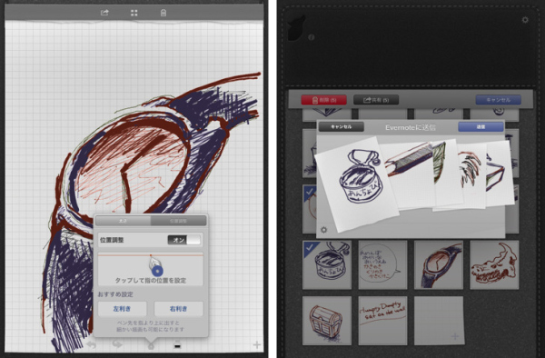Click the blue 送信 send button
545x358 pixels.
[x=481, y=127]
